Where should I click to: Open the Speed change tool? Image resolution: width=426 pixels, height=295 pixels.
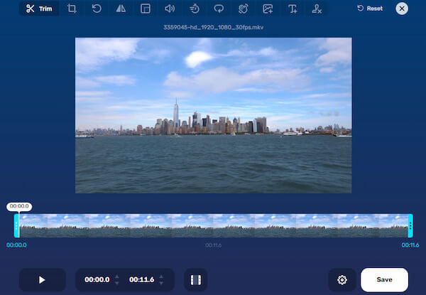coord(194,9)
